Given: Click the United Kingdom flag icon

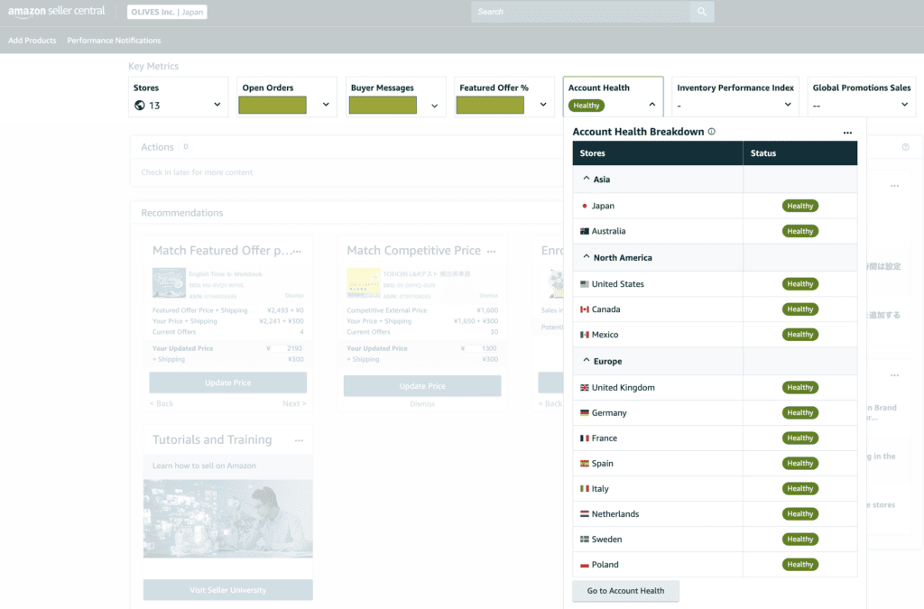Looking at the screenshot, I should (585, 388).
